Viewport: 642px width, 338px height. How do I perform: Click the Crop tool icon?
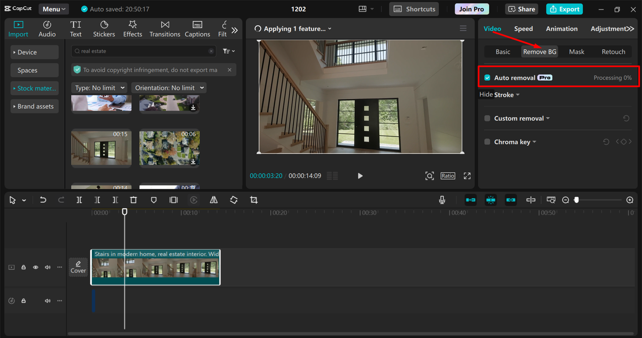(254, 200)
